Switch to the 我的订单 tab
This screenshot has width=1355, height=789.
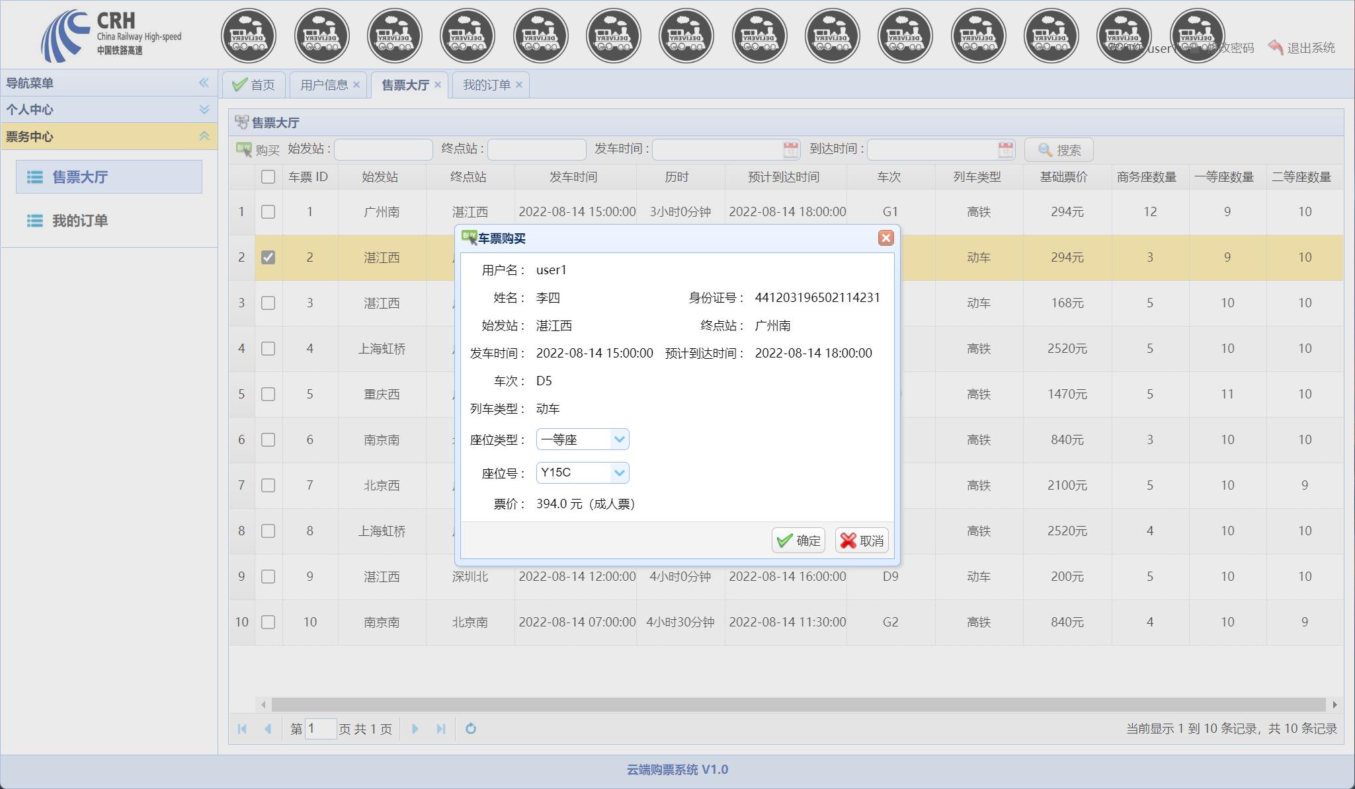pos(485,84)
